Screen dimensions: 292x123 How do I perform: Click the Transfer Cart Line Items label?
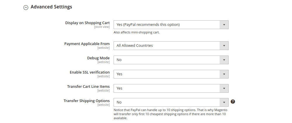coord(88,87)
